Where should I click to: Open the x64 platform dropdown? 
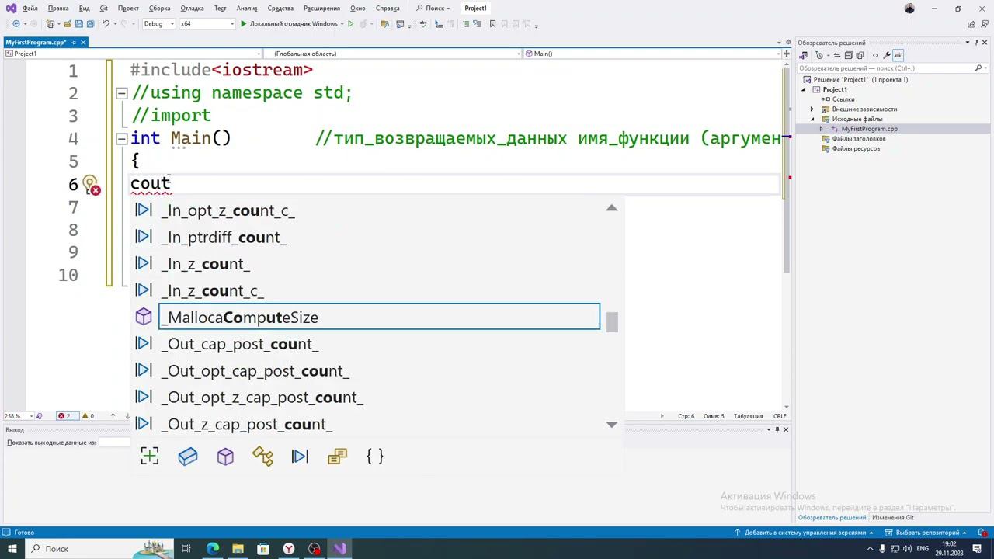[207, 24]
